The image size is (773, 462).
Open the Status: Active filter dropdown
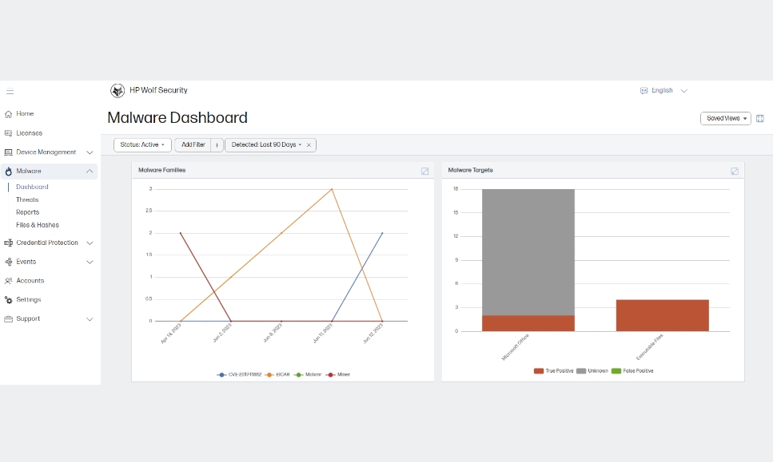click(x=142, y=145)
